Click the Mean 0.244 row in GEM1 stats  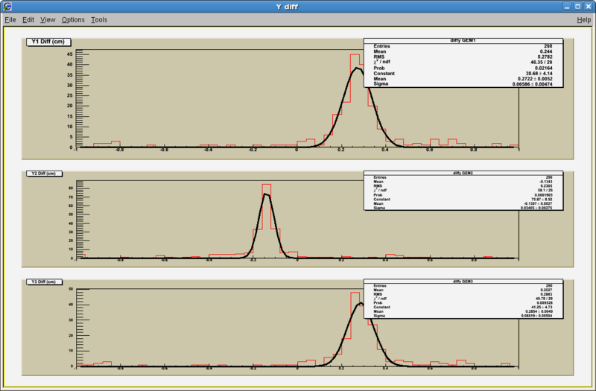click(463, 51)
